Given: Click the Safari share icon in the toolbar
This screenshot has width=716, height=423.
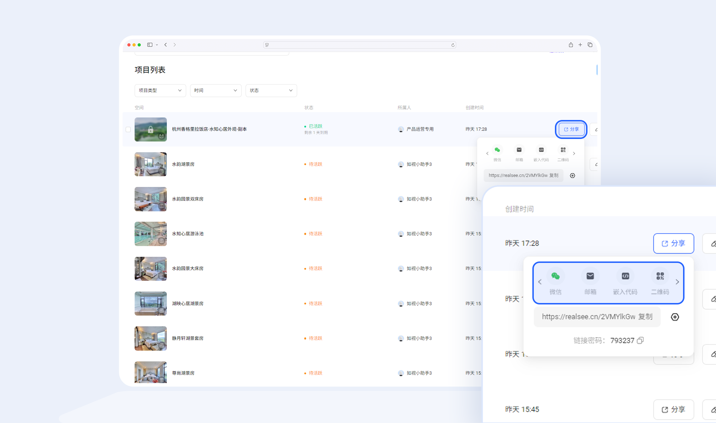Looking at the screenshot, I should pyautogui.click(x=571, y=45).
